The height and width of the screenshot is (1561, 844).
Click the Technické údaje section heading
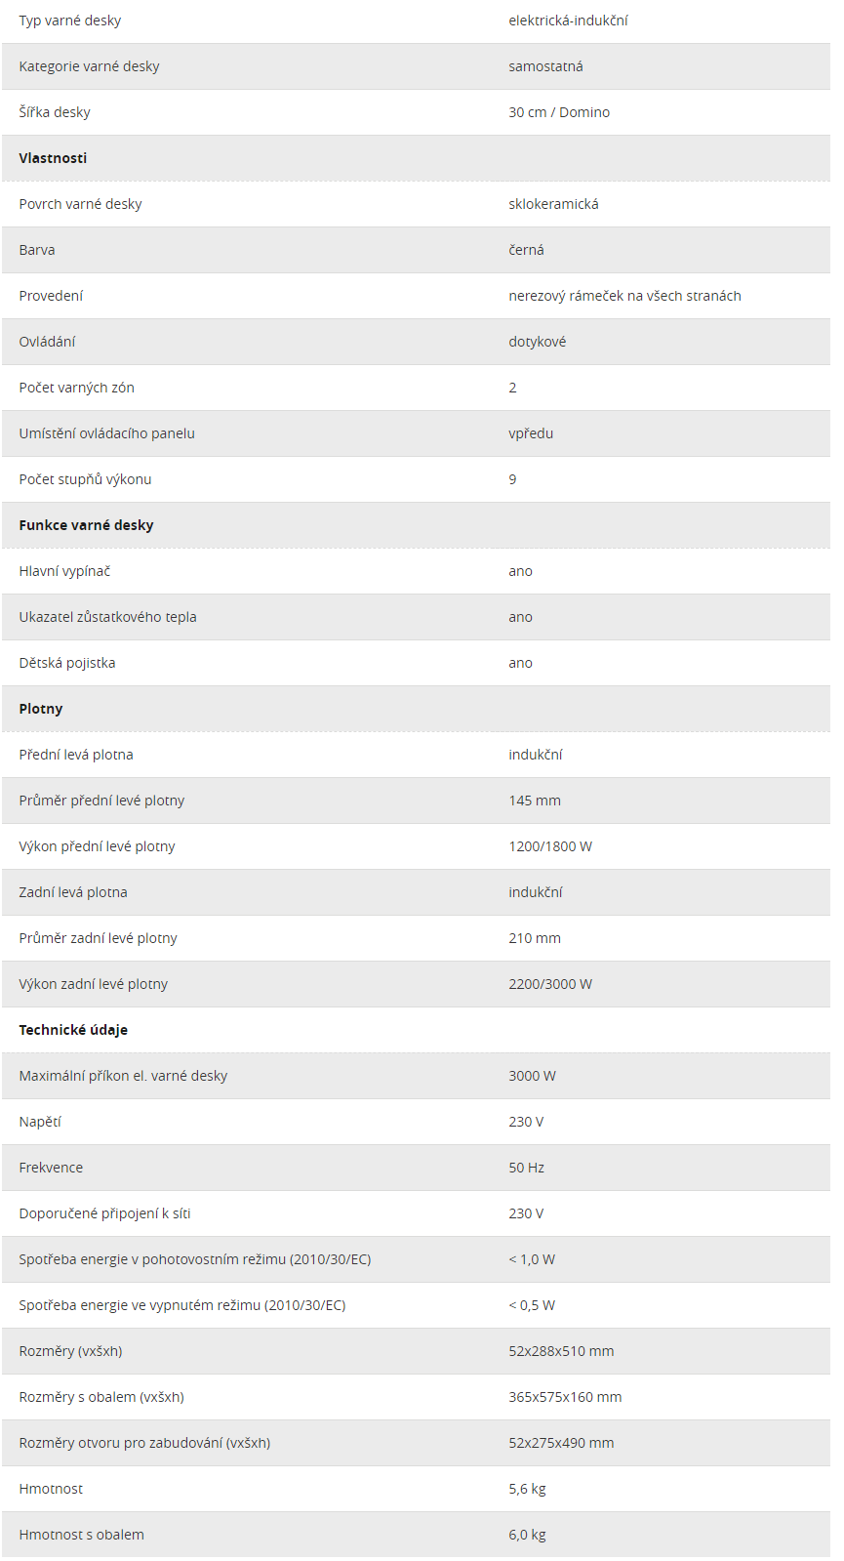click(73, 1030)
